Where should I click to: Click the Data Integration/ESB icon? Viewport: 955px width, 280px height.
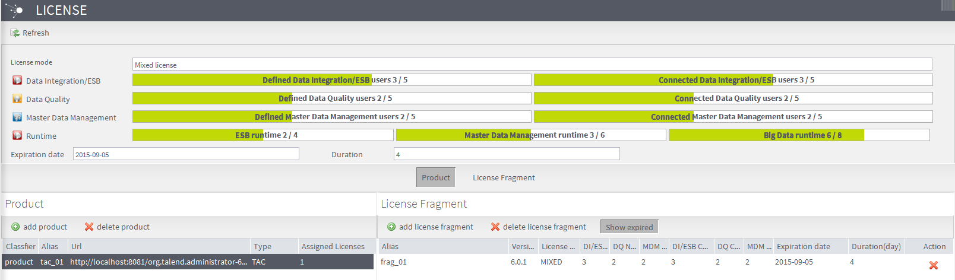tap(17, 81)
